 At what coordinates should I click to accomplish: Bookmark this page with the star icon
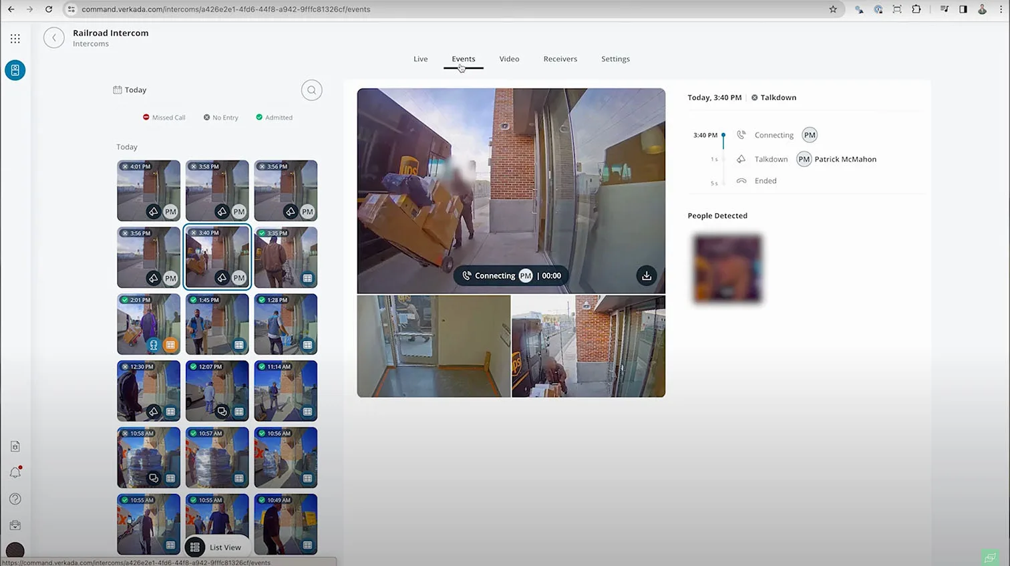click(833, 9)
